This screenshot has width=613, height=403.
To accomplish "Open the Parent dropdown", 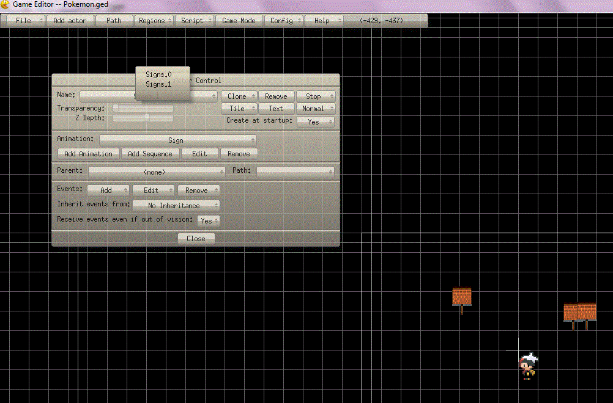I will coord(157,172).
